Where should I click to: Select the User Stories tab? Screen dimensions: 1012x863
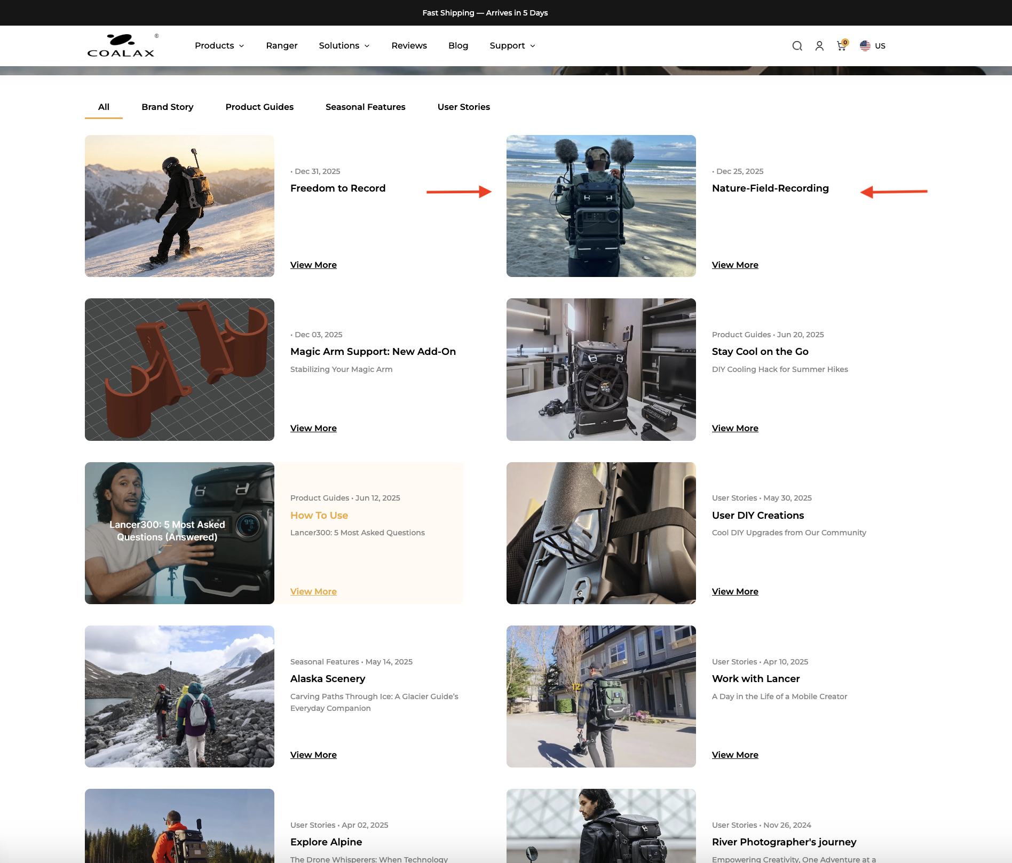464,107
